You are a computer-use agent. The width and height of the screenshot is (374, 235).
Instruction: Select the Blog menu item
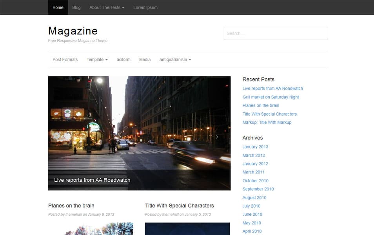pos(76,7)
